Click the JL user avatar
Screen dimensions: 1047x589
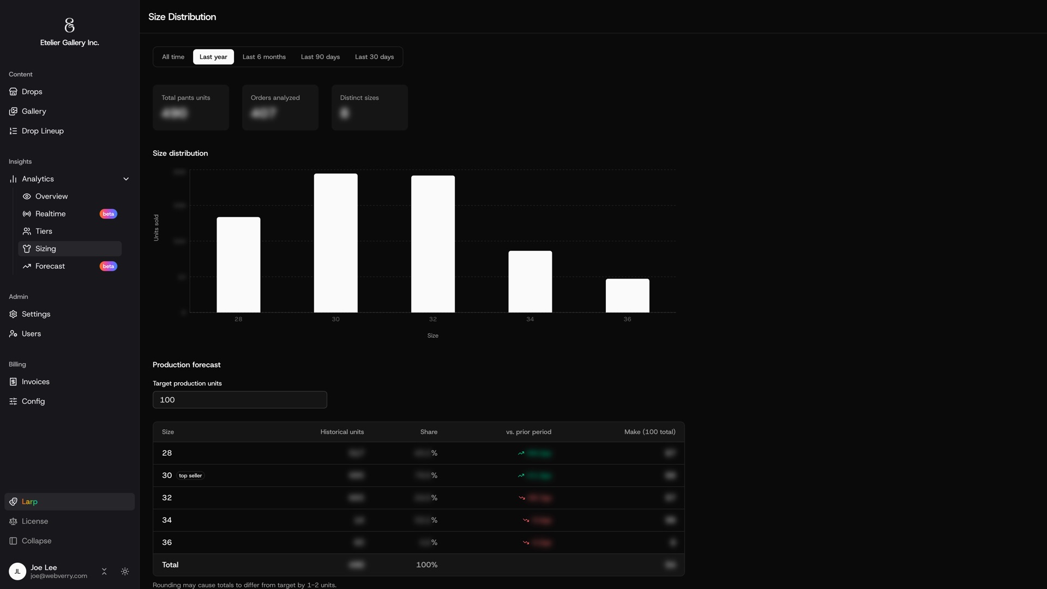pyautogui.click(x=17, y=572)
